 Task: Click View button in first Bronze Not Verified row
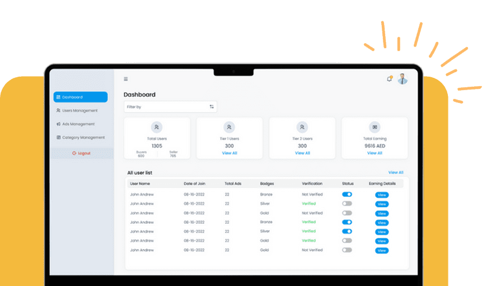pos(382,195)
